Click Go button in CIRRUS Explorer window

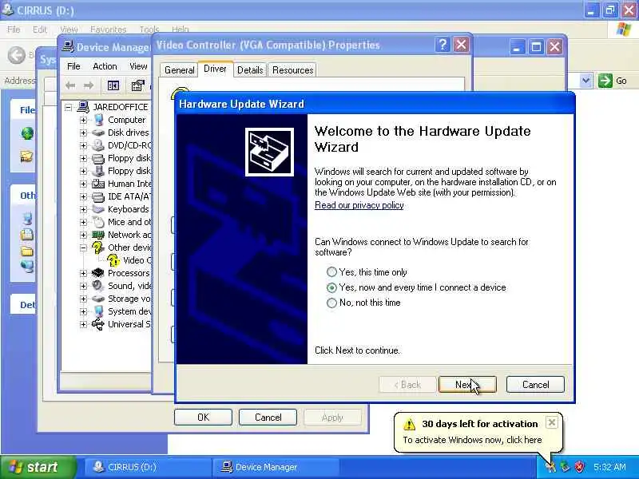pos(613,81)
